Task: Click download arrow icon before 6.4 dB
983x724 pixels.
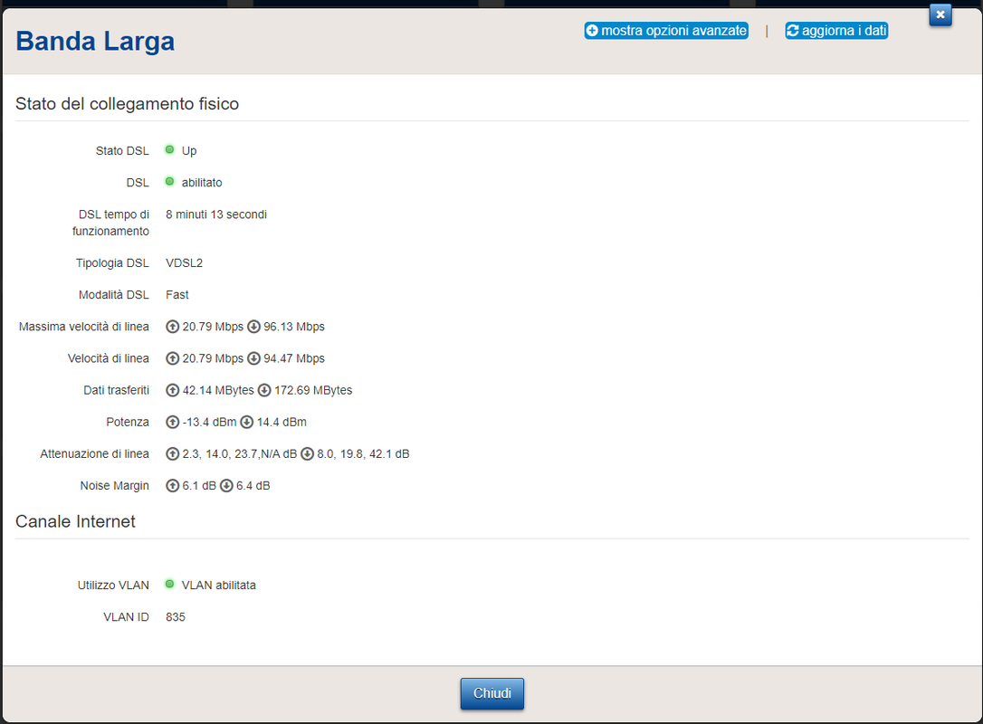Action: point(226,486)
